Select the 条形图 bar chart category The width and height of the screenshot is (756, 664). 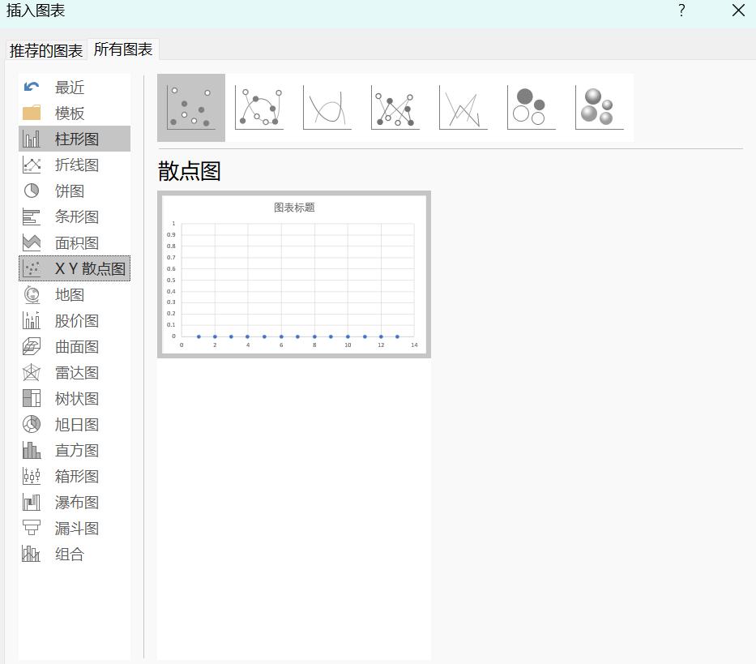pyautogui.click(x=75, y=216)
